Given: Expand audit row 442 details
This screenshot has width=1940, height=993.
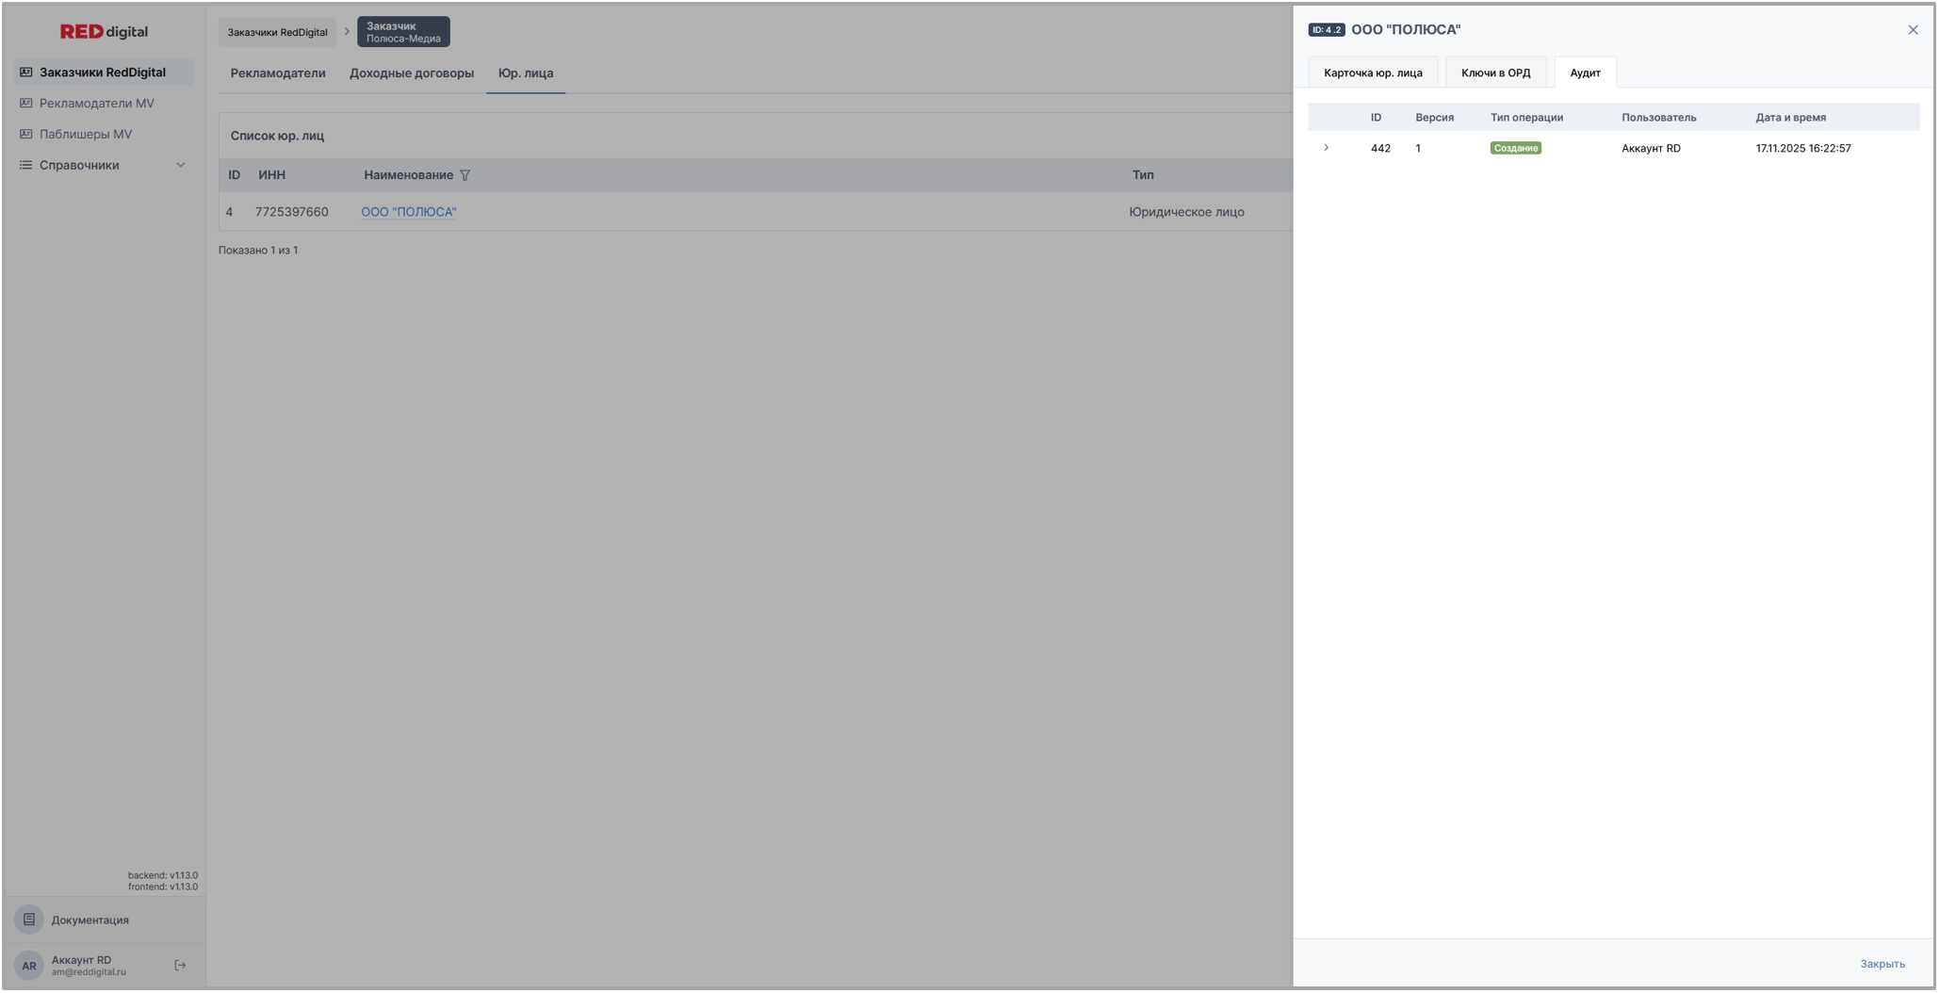Looking at the screenshot, I should click(x=1326, y=148).
